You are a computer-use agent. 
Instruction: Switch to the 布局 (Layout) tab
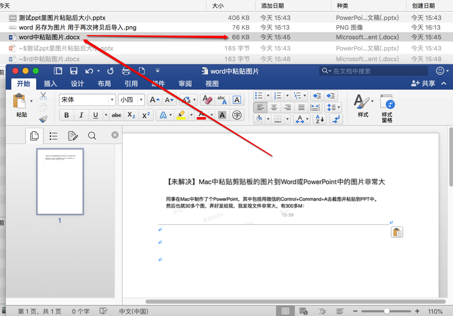pyautogui.click(x=104, y=84)
